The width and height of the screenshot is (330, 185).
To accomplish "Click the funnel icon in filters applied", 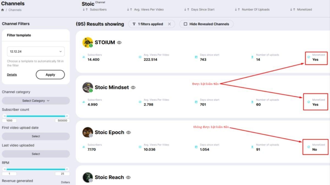I will tap(134, 24).
